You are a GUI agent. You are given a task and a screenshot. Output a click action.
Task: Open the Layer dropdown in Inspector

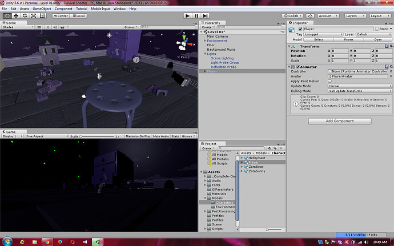coord(373,34)
